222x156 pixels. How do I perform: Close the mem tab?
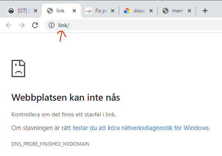point(189,11)
